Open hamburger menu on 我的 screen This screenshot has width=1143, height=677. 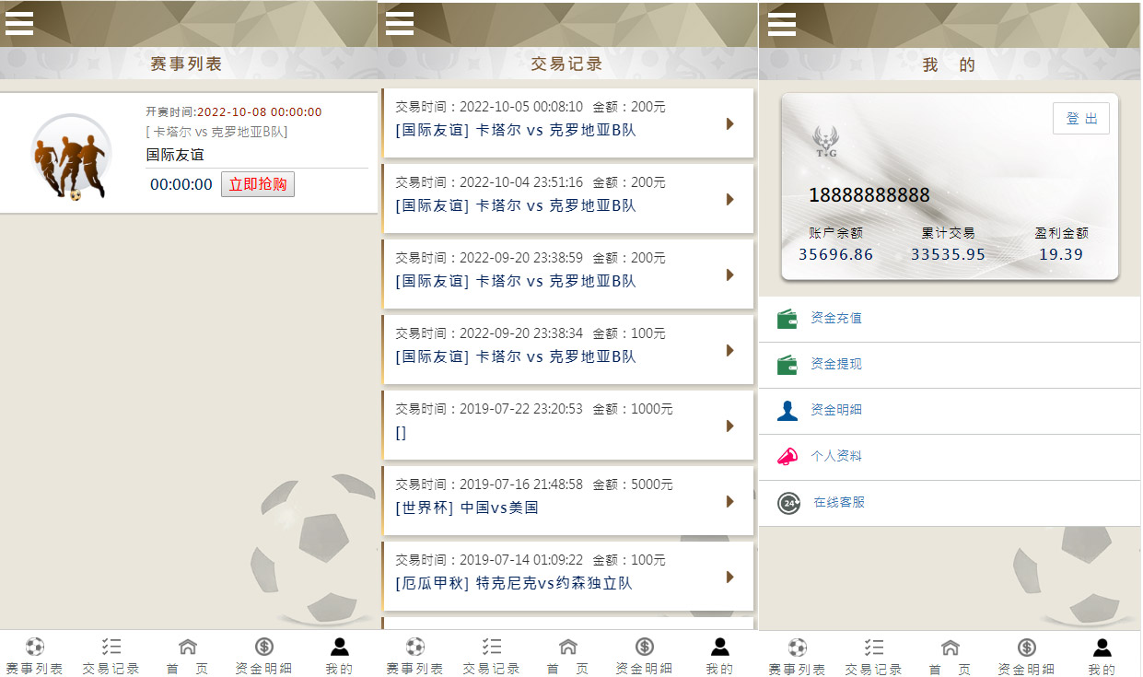point(782,23)
